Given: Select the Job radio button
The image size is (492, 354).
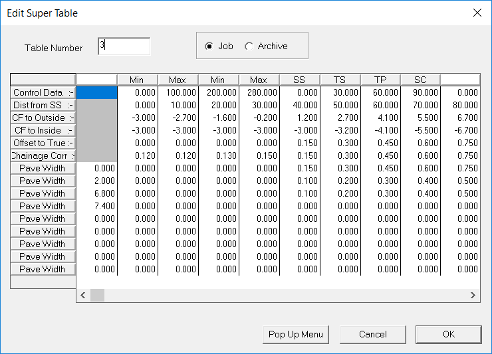Looking at the screenshot, I should [210, 46].
